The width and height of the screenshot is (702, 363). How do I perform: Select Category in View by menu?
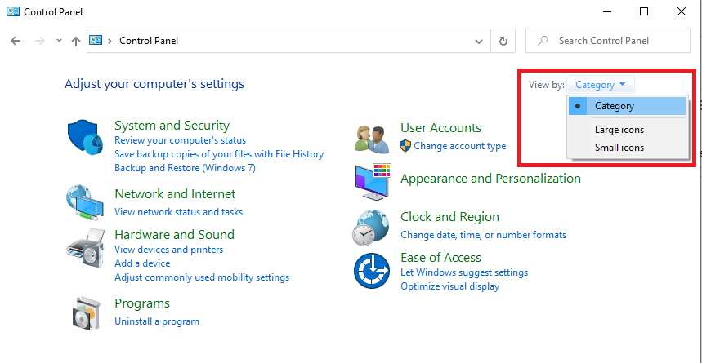pyautogui.click(x=628, y=106)
